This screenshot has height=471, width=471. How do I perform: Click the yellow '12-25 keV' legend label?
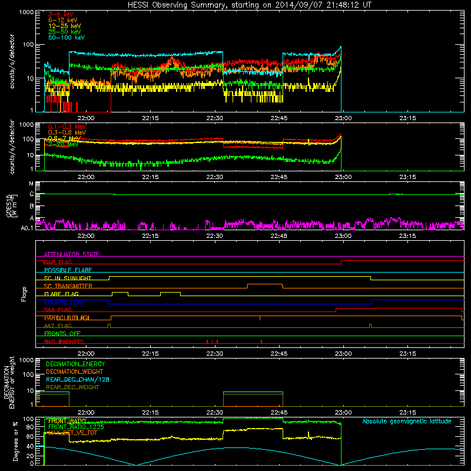65,26
